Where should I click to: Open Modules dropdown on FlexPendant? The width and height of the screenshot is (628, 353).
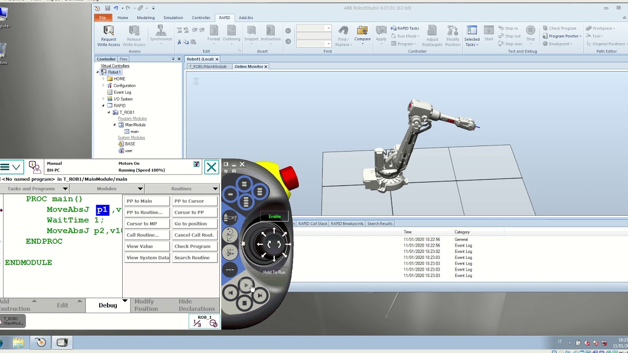(x=107, y=189)
